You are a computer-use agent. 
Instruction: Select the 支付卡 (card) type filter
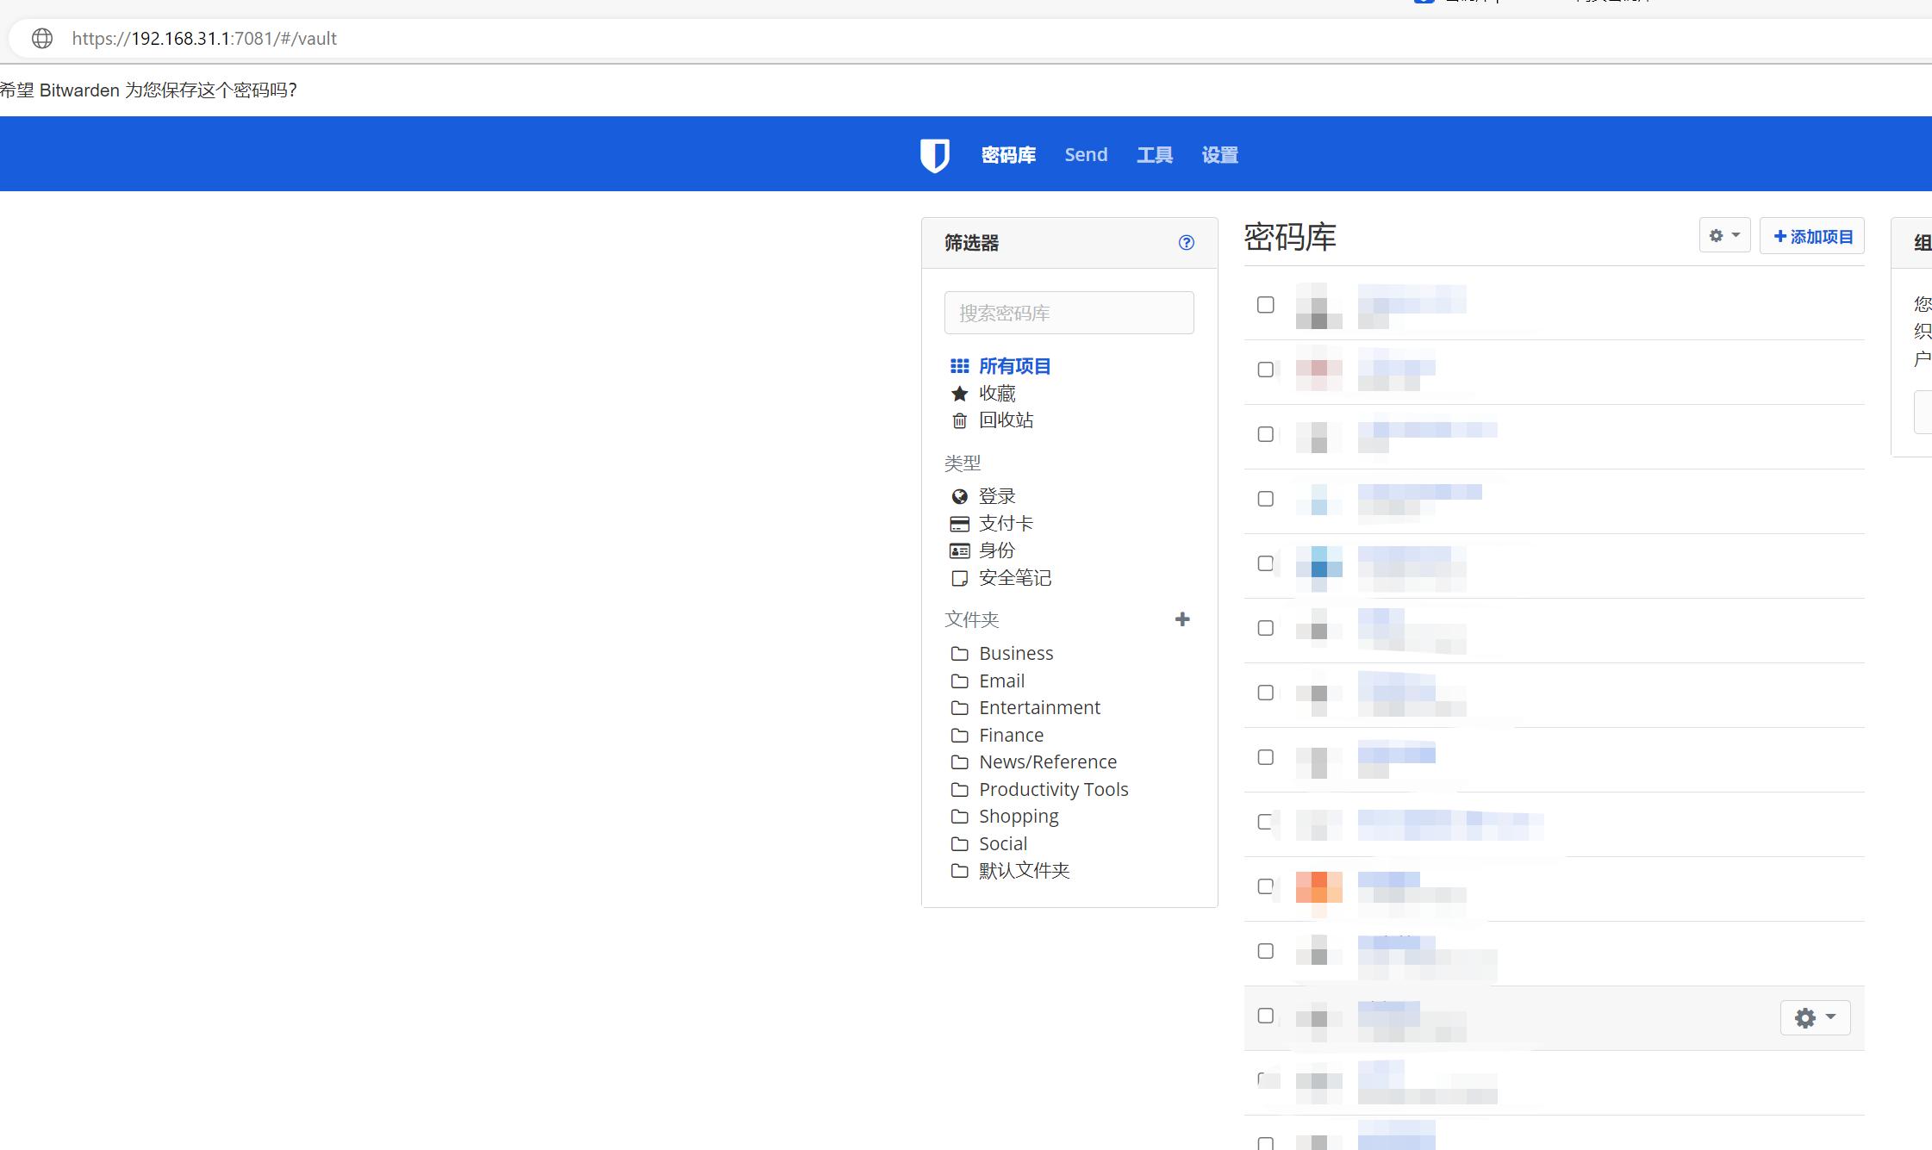1005,523
